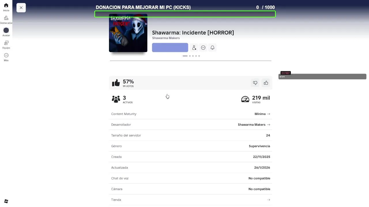Click the Roblox logo icon at bottom-left
Screen dimensions: 369x207
tap(6, 201)
